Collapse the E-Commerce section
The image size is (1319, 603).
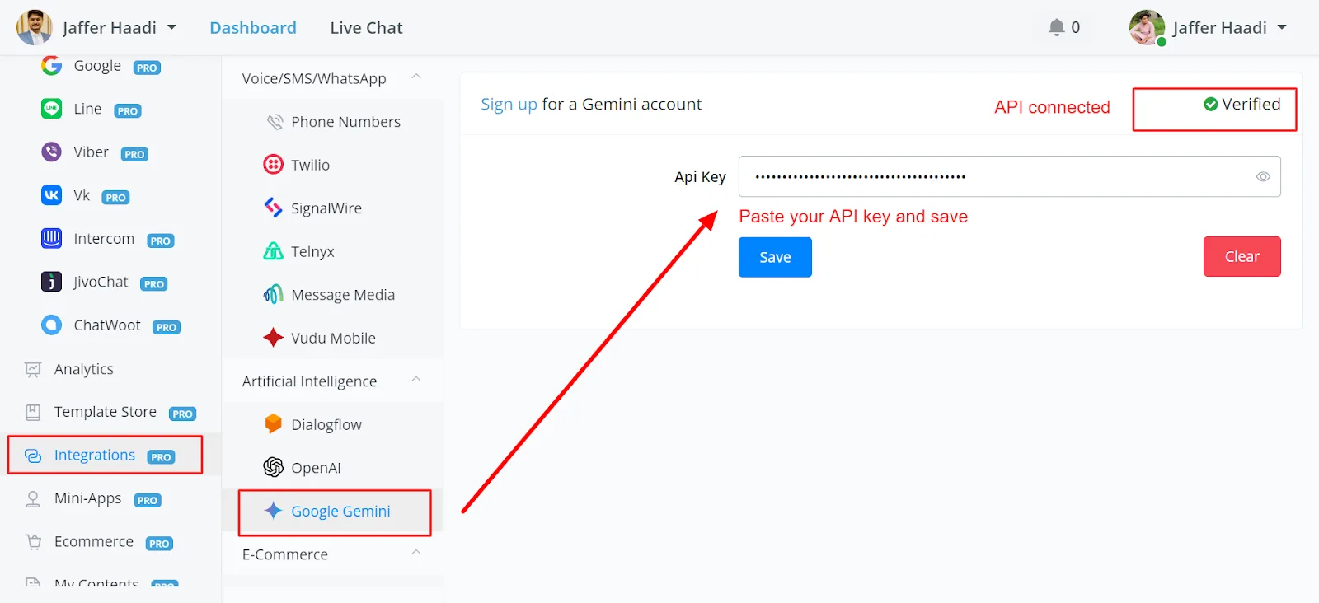(x=416, y=553)
